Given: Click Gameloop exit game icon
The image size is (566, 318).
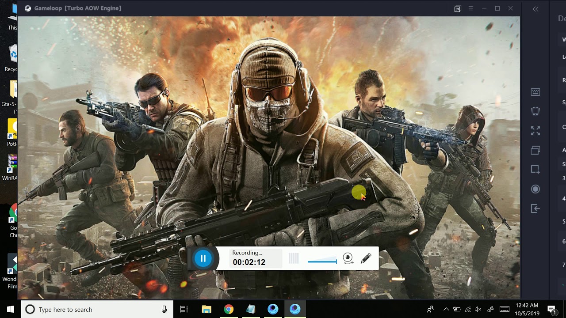Looking at the screenshot, I should pyautogui.click(x=535, y=208).
